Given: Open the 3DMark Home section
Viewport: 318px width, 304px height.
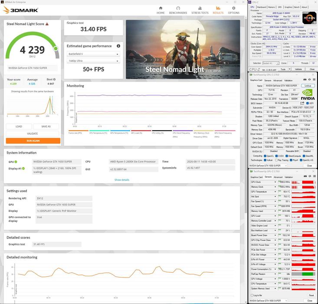Looking at the screenshot, I should (x=161, y=10).
